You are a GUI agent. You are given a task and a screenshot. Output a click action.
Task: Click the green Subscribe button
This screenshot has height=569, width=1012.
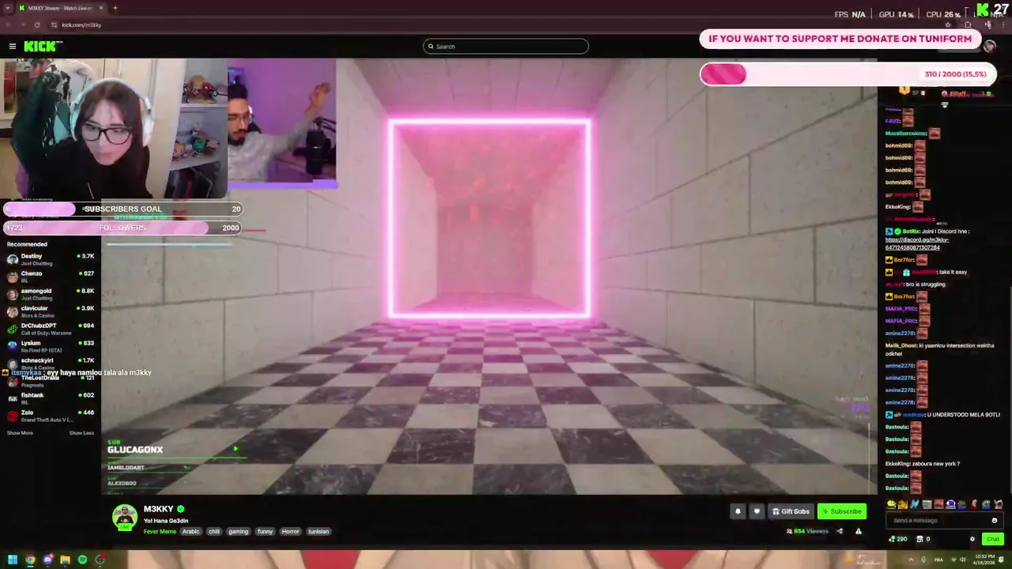coord(841,511)
